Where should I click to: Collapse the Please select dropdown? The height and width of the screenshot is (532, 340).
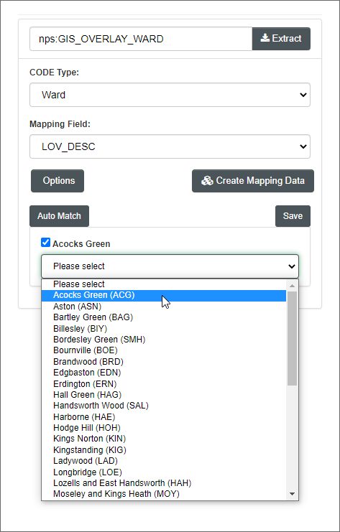(170, 266)
